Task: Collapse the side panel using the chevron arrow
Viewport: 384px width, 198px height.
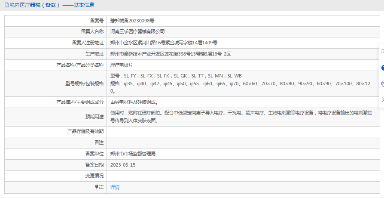Action: point(383,99)
